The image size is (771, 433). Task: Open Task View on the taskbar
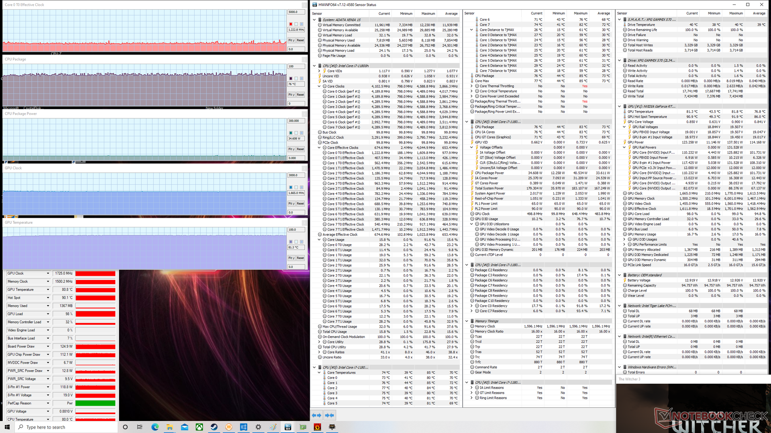(x=140, y=427)
